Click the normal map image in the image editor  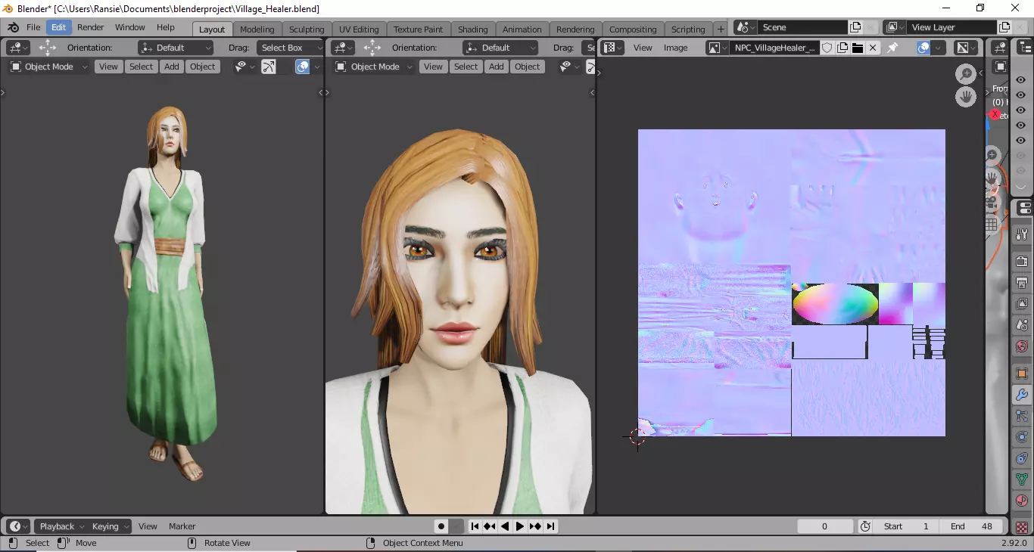tap(792, 283)
